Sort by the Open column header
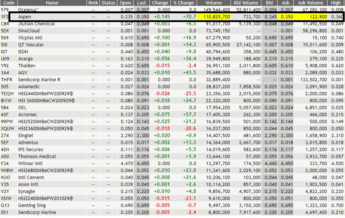 125,3
